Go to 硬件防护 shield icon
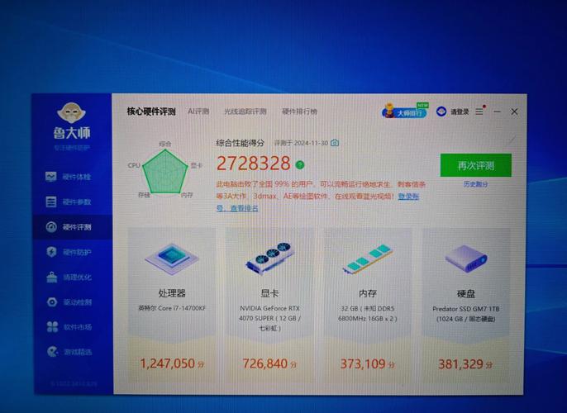Screen dimensions: 567x413 click(51, 252)
